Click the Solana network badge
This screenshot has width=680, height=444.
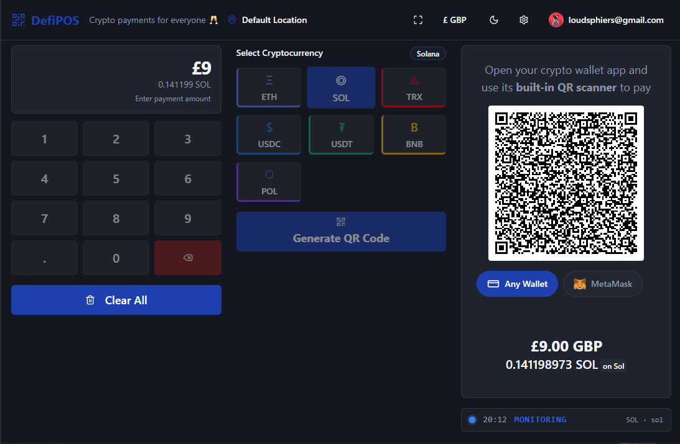point(427,53)
